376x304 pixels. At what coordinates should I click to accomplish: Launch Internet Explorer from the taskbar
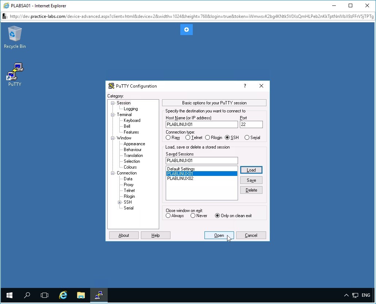(x=63, y=295)
